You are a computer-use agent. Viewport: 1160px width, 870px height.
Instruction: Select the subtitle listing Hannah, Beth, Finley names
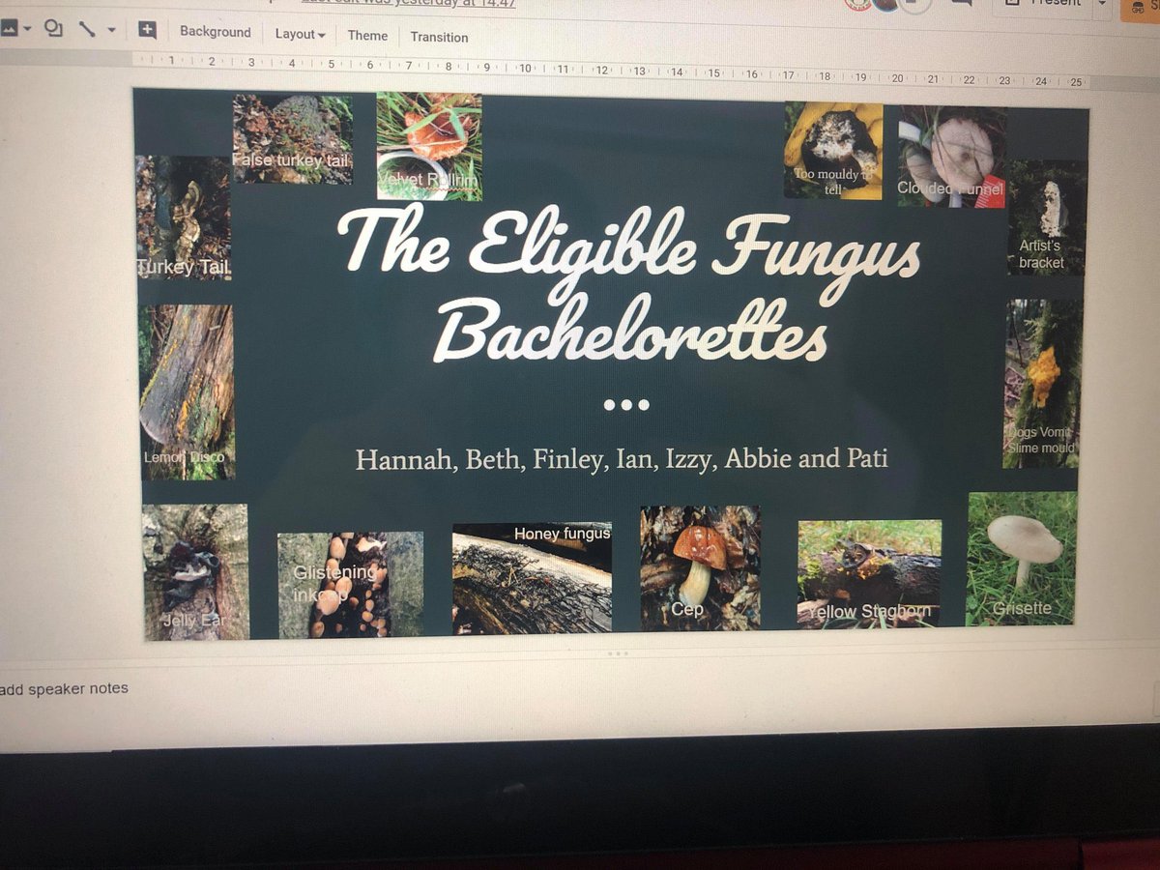[x=622, y=457]
